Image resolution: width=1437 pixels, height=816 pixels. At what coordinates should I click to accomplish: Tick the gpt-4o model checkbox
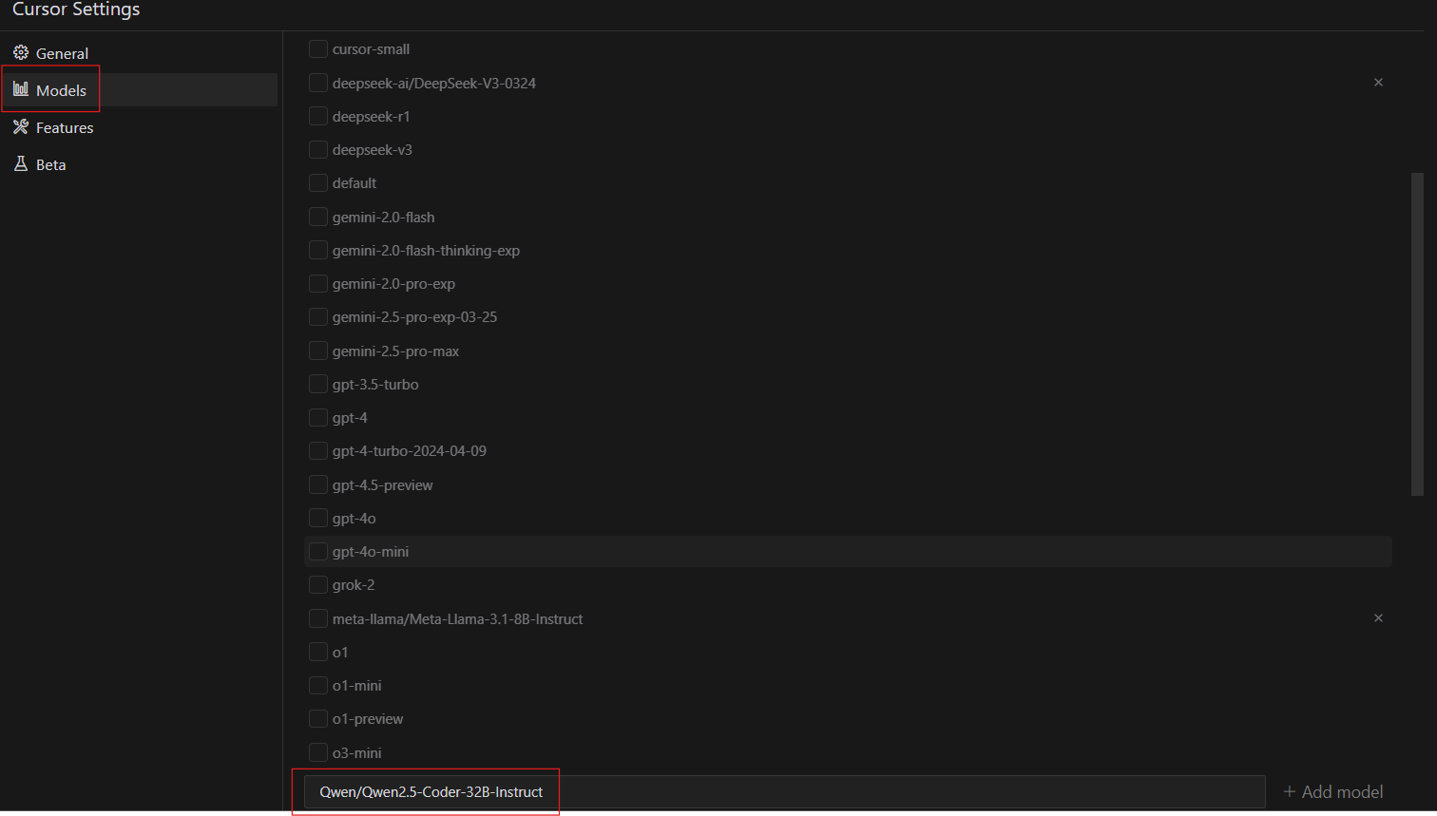click(x=318, y=518)
